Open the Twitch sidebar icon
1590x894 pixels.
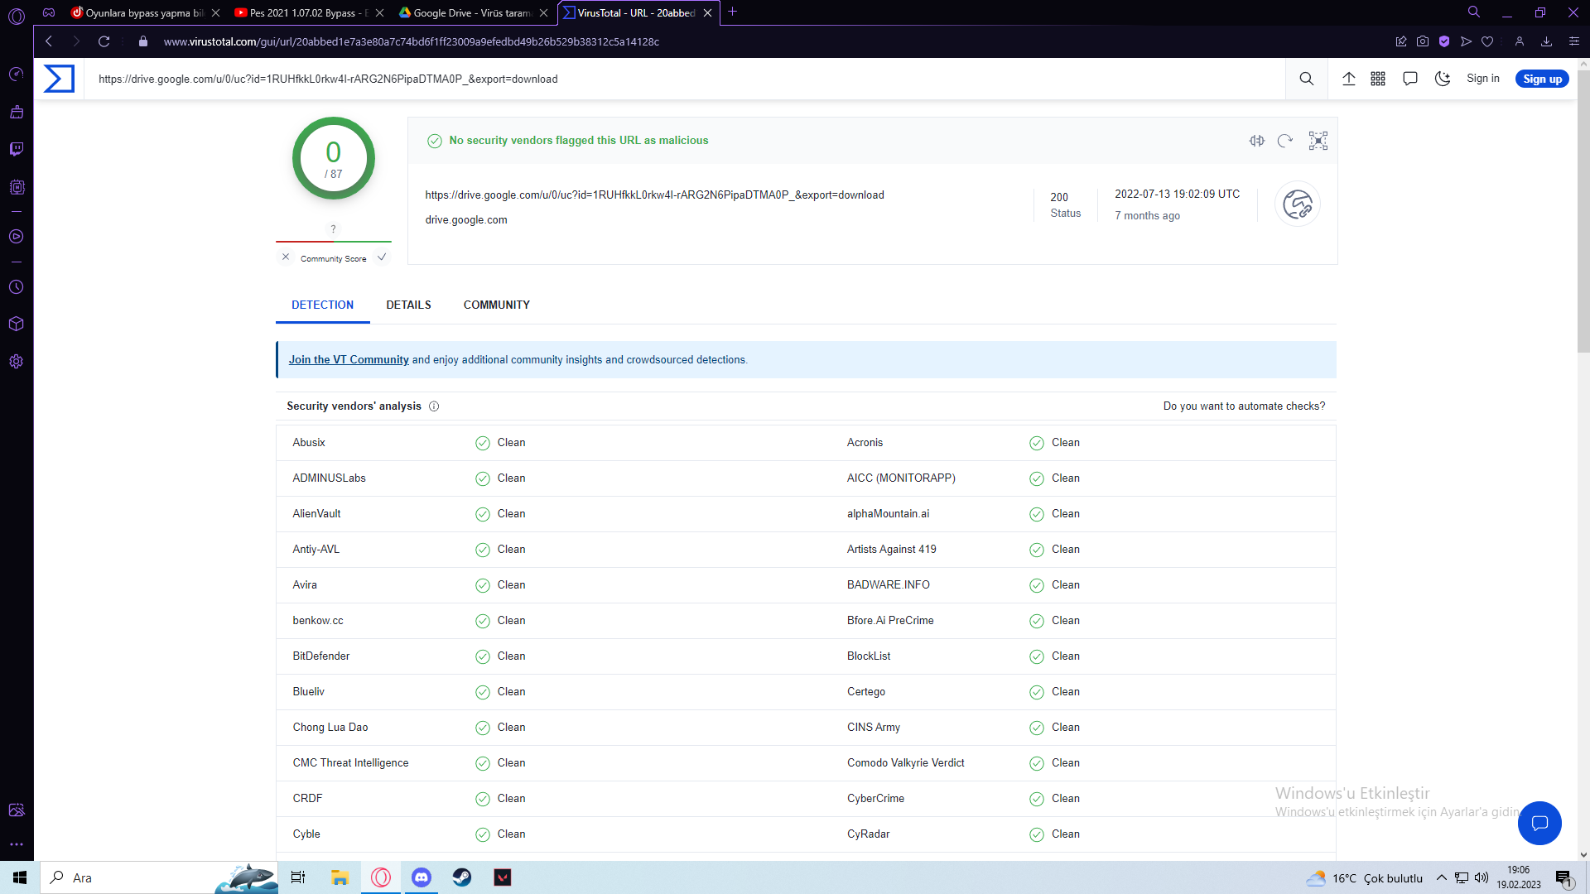(17, 149)
